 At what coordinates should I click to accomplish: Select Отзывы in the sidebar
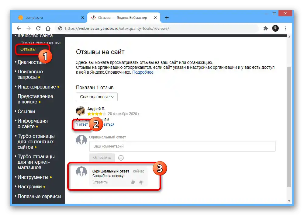click(28, 49)
